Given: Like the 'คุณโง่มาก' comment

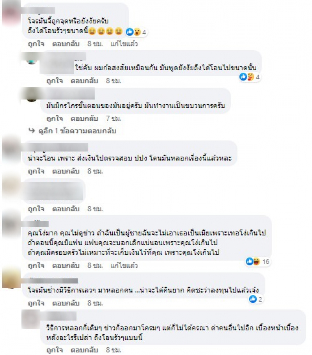Looking at the screenshot, I should (x=36, y=265).
